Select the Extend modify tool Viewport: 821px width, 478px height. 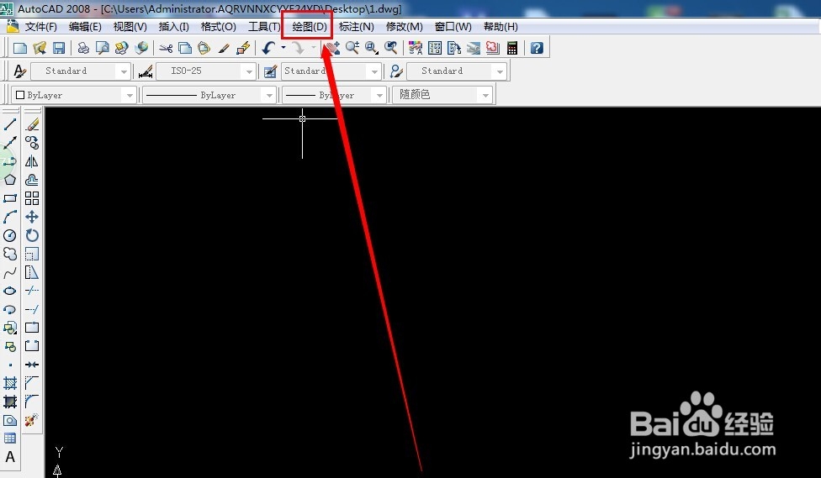click(x=32, y=309)
